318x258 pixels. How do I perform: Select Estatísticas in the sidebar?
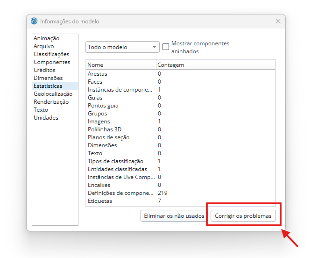pos(48,86)
